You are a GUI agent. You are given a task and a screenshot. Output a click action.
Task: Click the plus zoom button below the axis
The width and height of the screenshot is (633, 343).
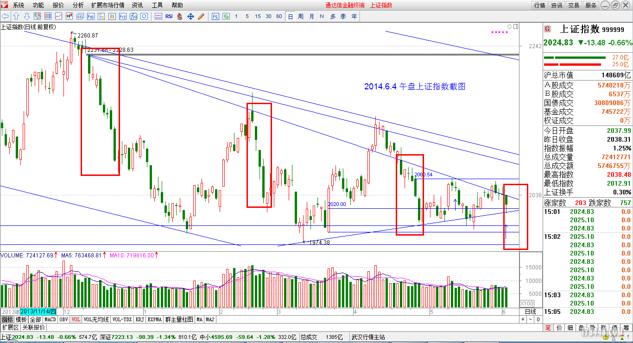click(523, 319)
